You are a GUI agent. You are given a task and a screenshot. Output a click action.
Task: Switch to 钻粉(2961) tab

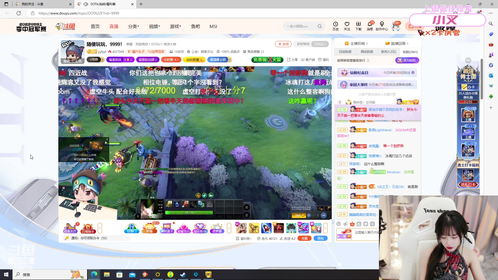coord(410,52)
